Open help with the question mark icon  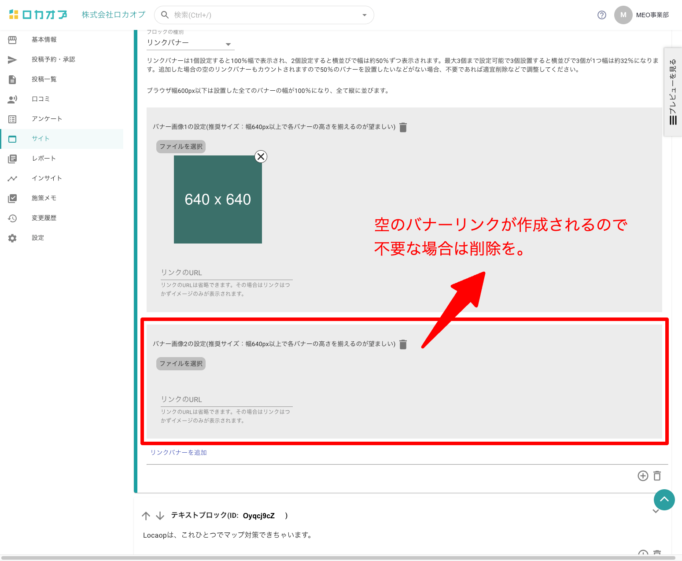pyautogui.click(x=602, y=15)
